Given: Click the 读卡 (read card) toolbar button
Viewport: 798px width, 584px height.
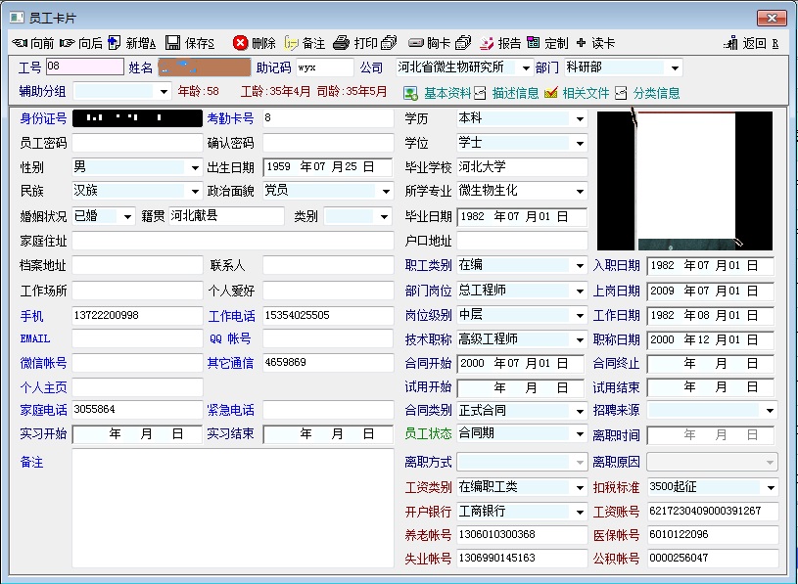Looking at the screenshot, I should pos(595,43).
